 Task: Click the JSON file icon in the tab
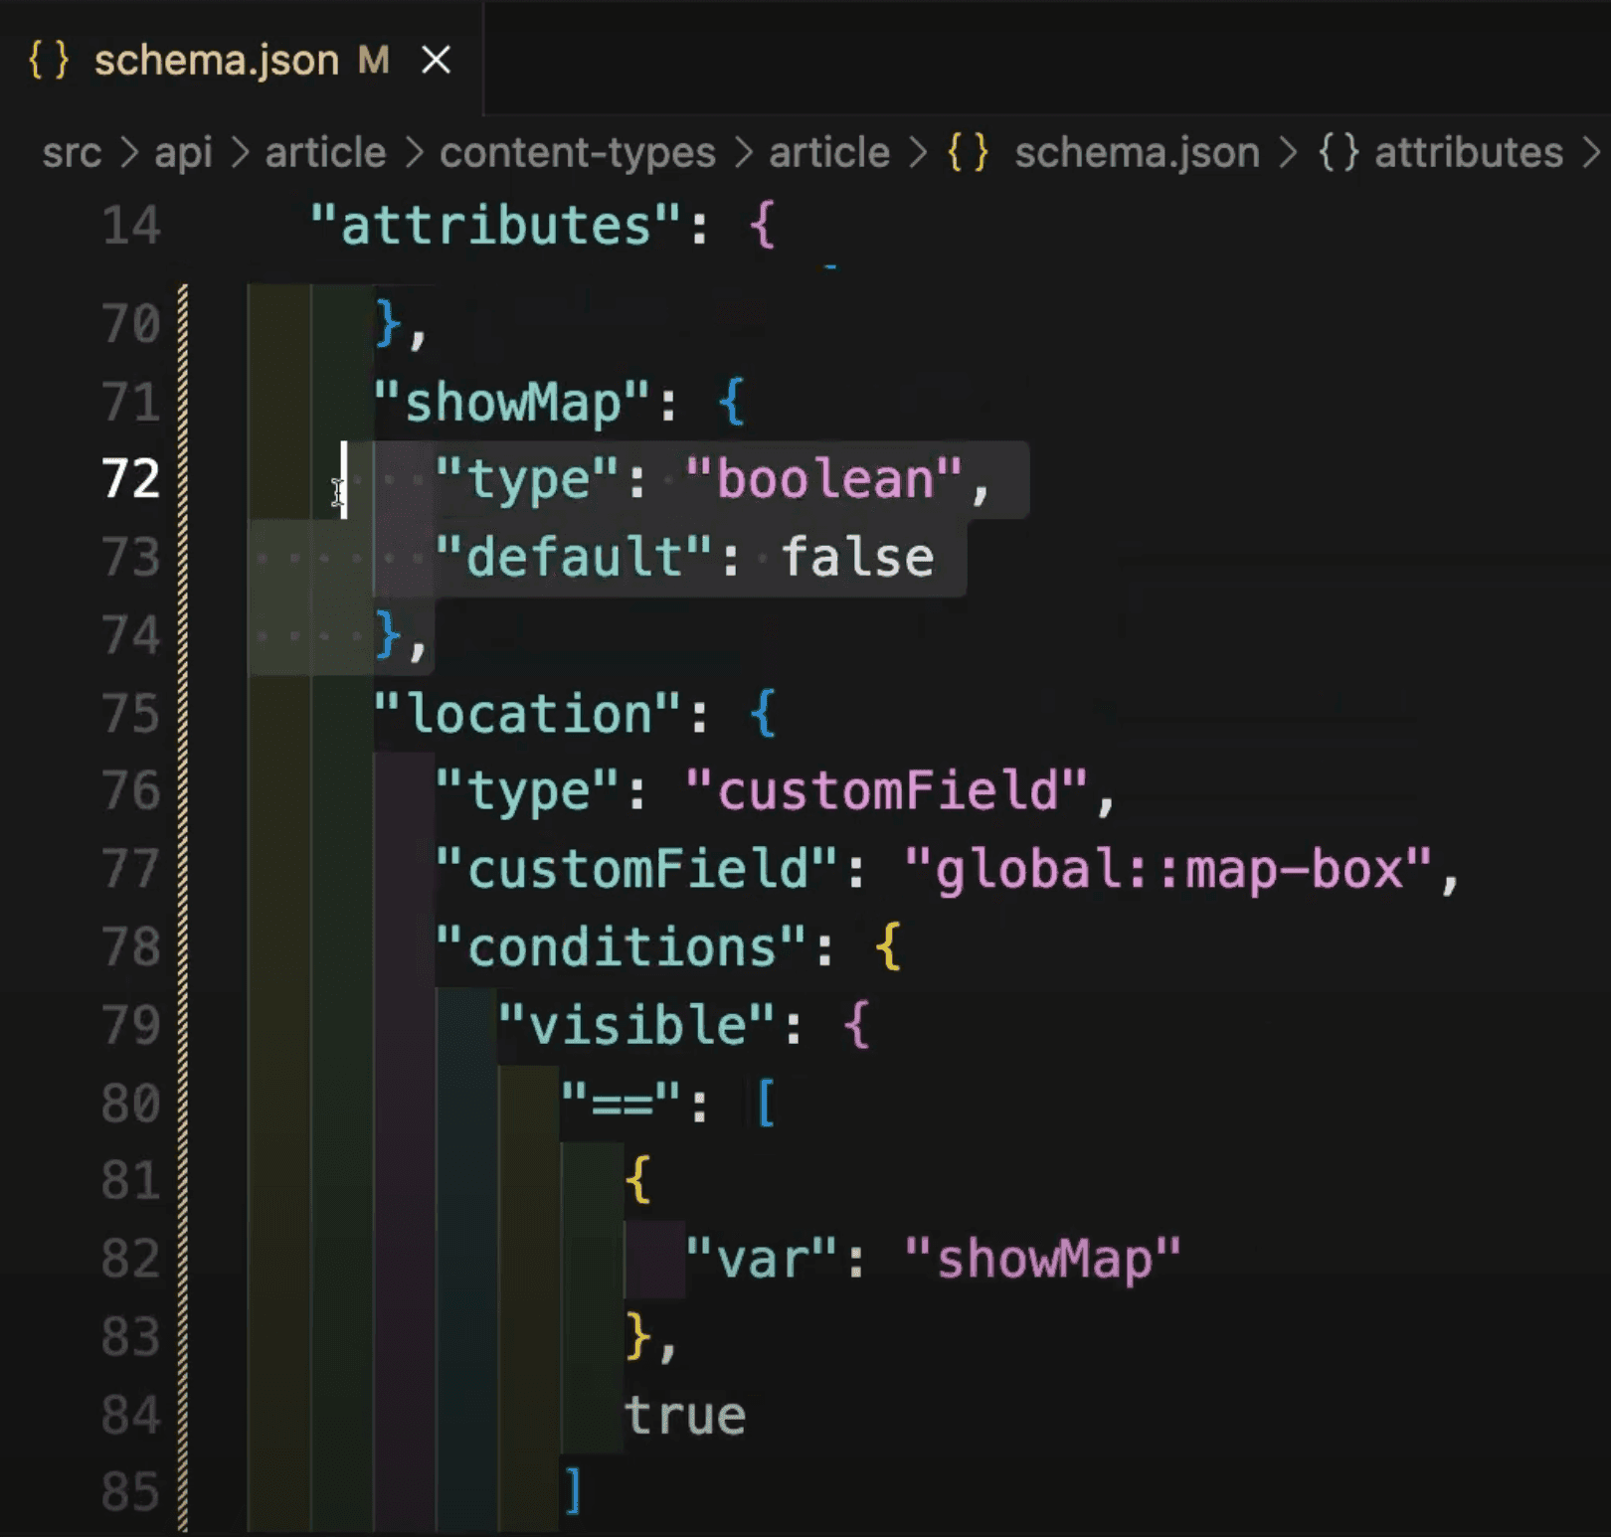point(48,61)
